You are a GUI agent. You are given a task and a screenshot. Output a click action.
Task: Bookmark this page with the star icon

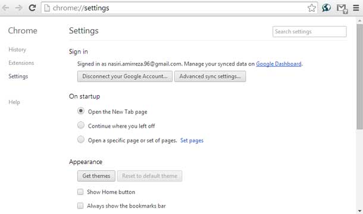312,8
